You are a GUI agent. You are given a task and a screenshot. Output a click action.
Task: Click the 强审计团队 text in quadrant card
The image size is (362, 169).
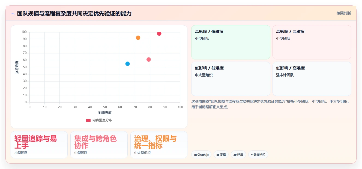[285, 75]
